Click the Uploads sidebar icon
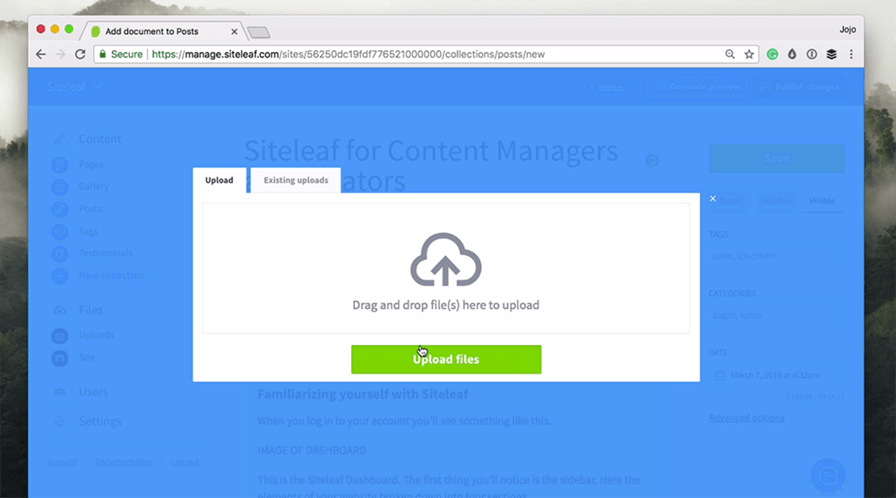Image resolution: width=896 pixels, height=498 pixels. (59, 336)
